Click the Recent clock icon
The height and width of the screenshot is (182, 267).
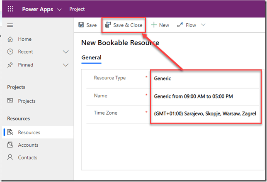10,52
